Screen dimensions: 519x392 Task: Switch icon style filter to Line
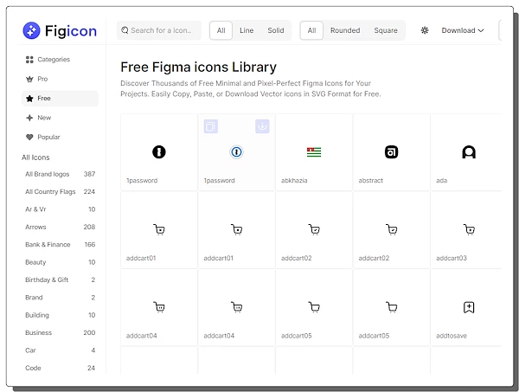(247, 30)
